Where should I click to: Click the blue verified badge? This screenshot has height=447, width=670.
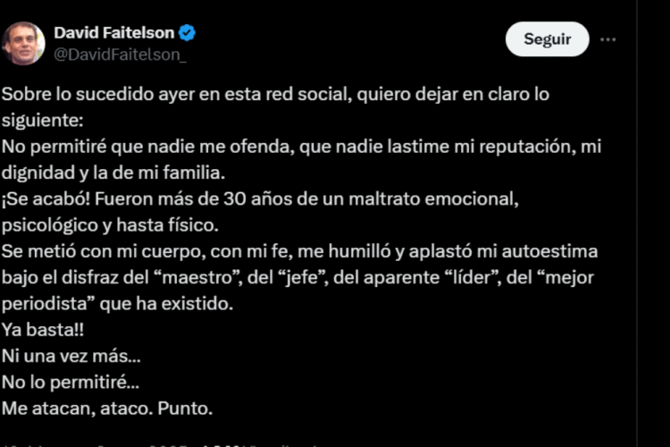188,33
